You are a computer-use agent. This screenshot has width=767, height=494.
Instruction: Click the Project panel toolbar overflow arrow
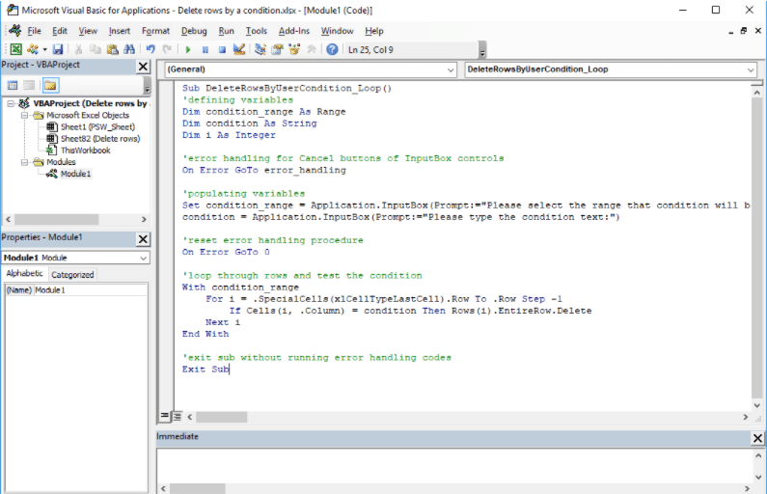[147, 87]
